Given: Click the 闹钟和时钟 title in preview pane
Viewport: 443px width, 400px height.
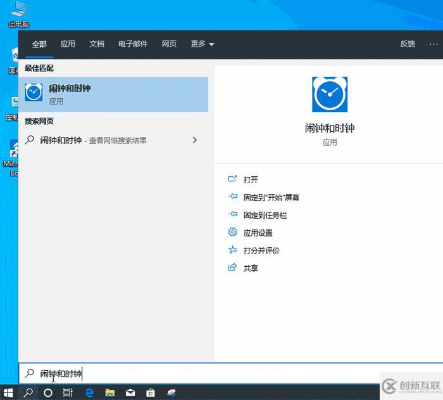Looking at the screenshot, I should click(330, 128).
